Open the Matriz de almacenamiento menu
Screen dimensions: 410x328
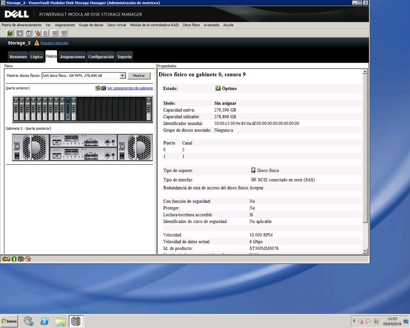click(x=21, y=25)
